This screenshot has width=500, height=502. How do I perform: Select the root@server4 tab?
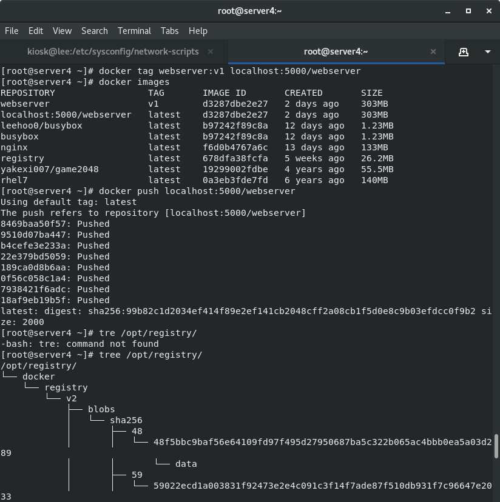pyautogui.click(x=336, y=52)
